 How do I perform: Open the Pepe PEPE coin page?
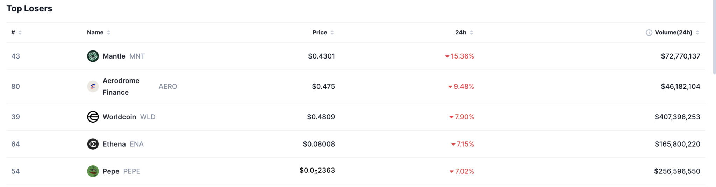pos(121,171)
